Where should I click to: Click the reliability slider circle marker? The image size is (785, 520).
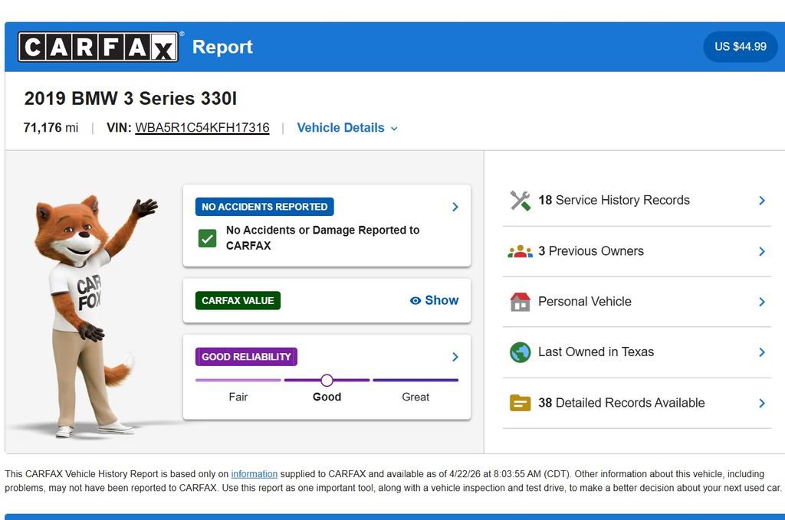pyautogui.click(x=327, y=381)
